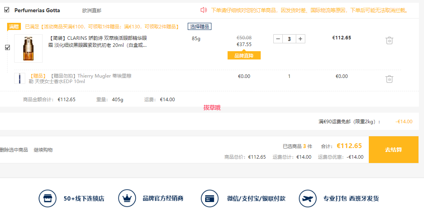Click the quantity field showing 3
This screenshot has width=424, height=215.
point(290,39)
